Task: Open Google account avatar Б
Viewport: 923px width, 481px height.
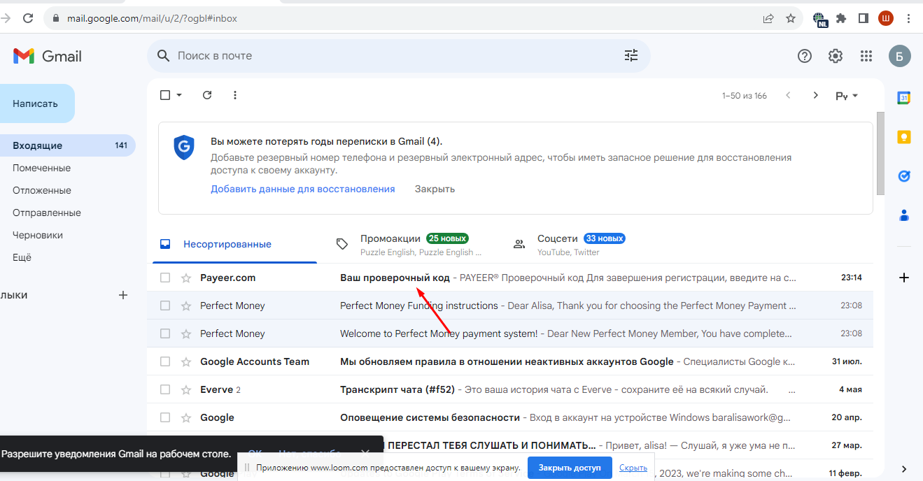Action: [x=900, y=57]
